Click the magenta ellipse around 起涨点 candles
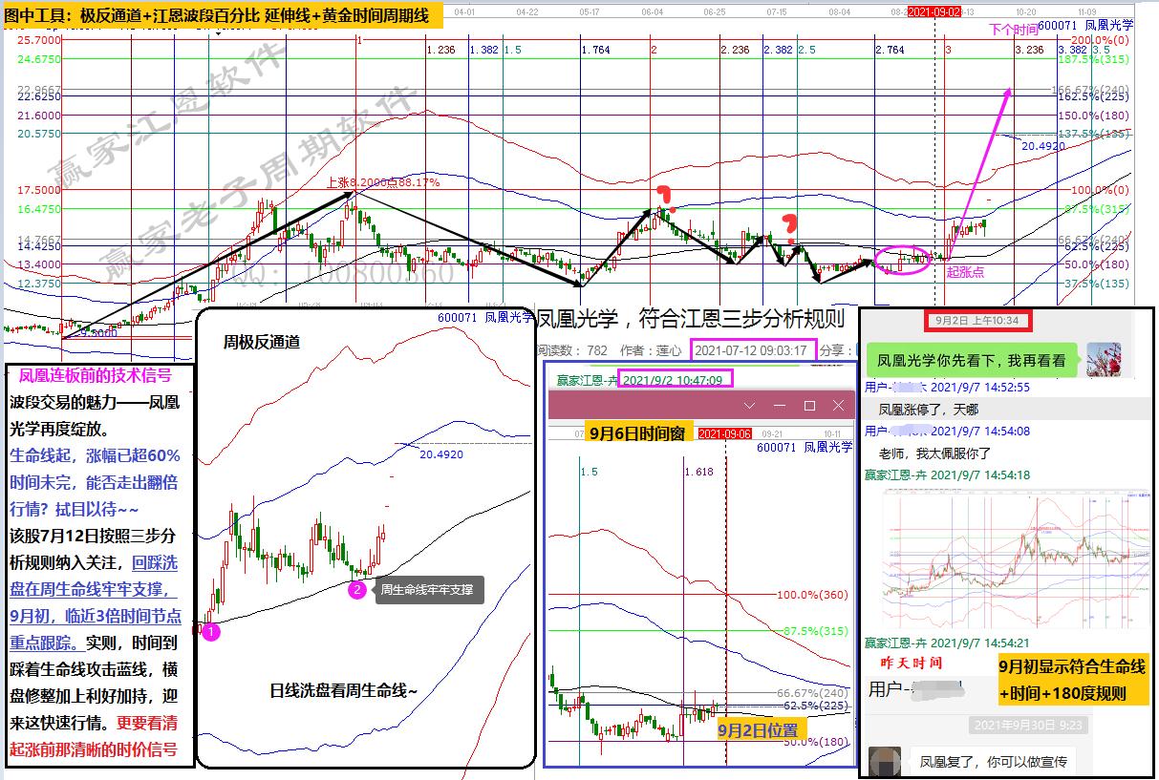 902,260
